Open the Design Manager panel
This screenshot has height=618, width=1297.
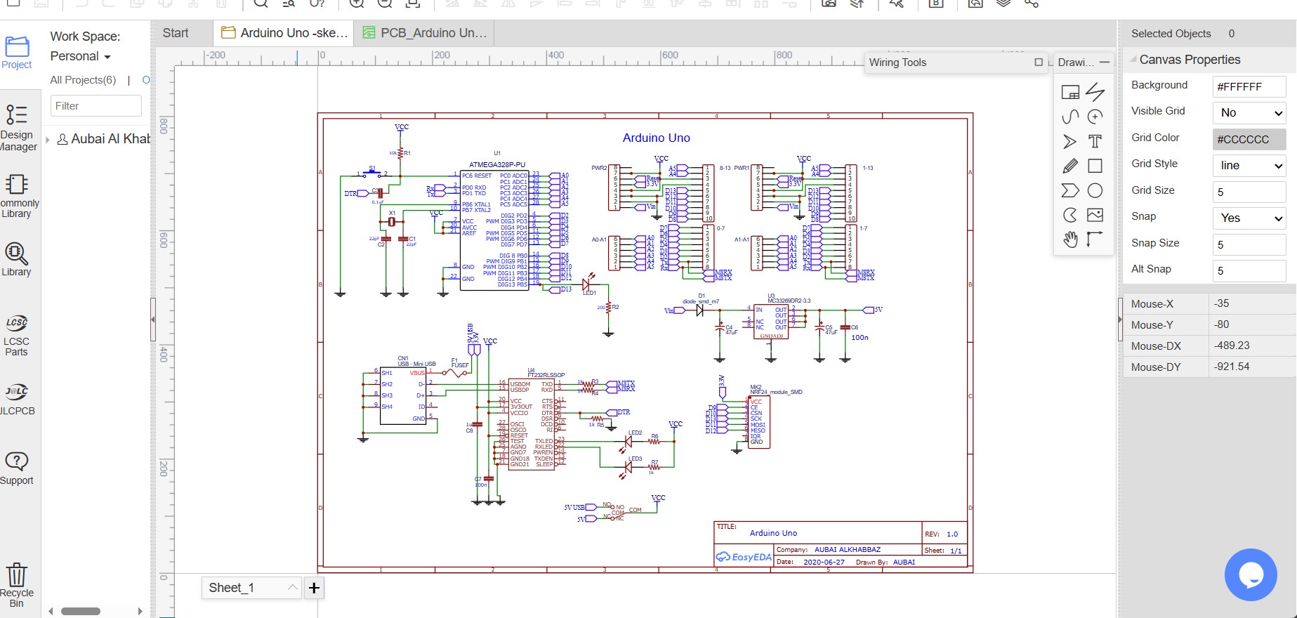(x=18, y=128)
